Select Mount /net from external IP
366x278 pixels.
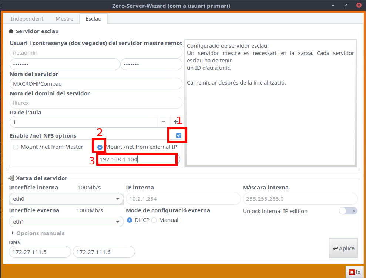[x=100, y=147]
